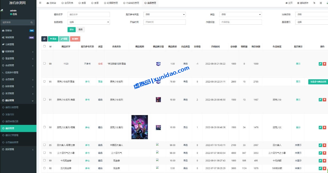Click the clear cache icon in the header

[298, 3]
